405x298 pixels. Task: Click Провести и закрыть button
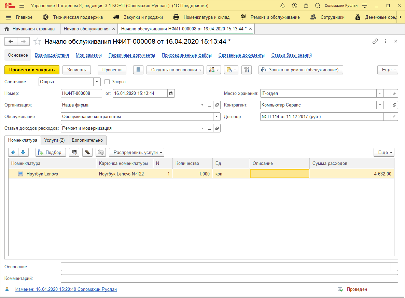click(x=32, y=70)
